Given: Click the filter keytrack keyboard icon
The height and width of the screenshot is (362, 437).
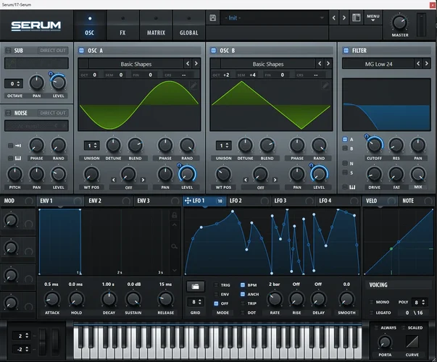Looking at the screenshot, I should tap(352, 188).
